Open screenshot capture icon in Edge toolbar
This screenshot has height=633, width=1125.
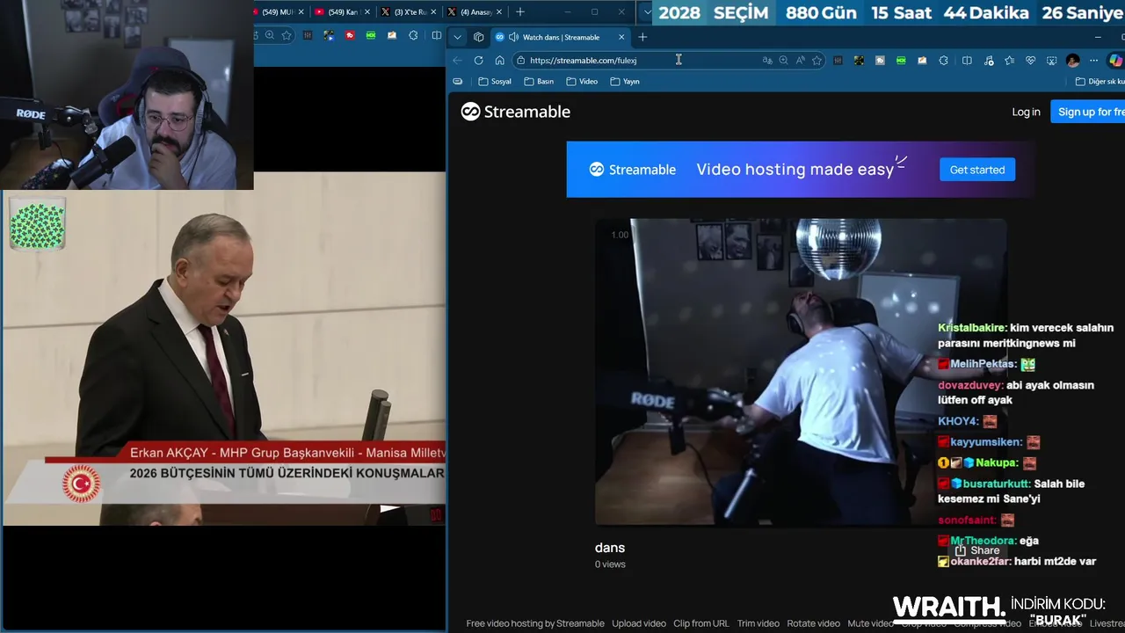(x=1051, y=61)
